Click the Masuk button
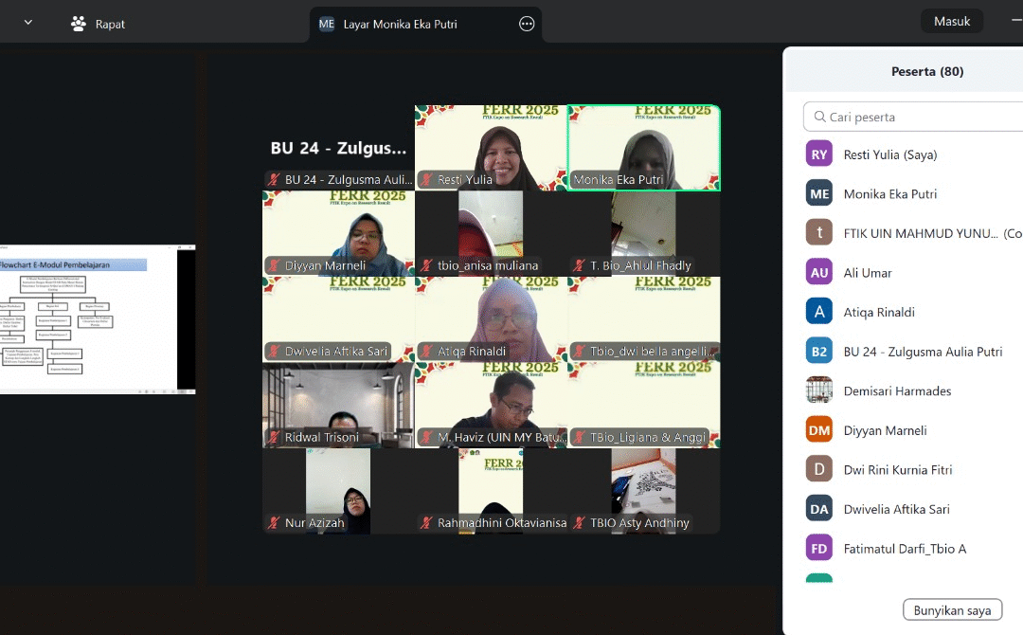The height and width of the screenshot is (635, 1023). coord(951,21)
